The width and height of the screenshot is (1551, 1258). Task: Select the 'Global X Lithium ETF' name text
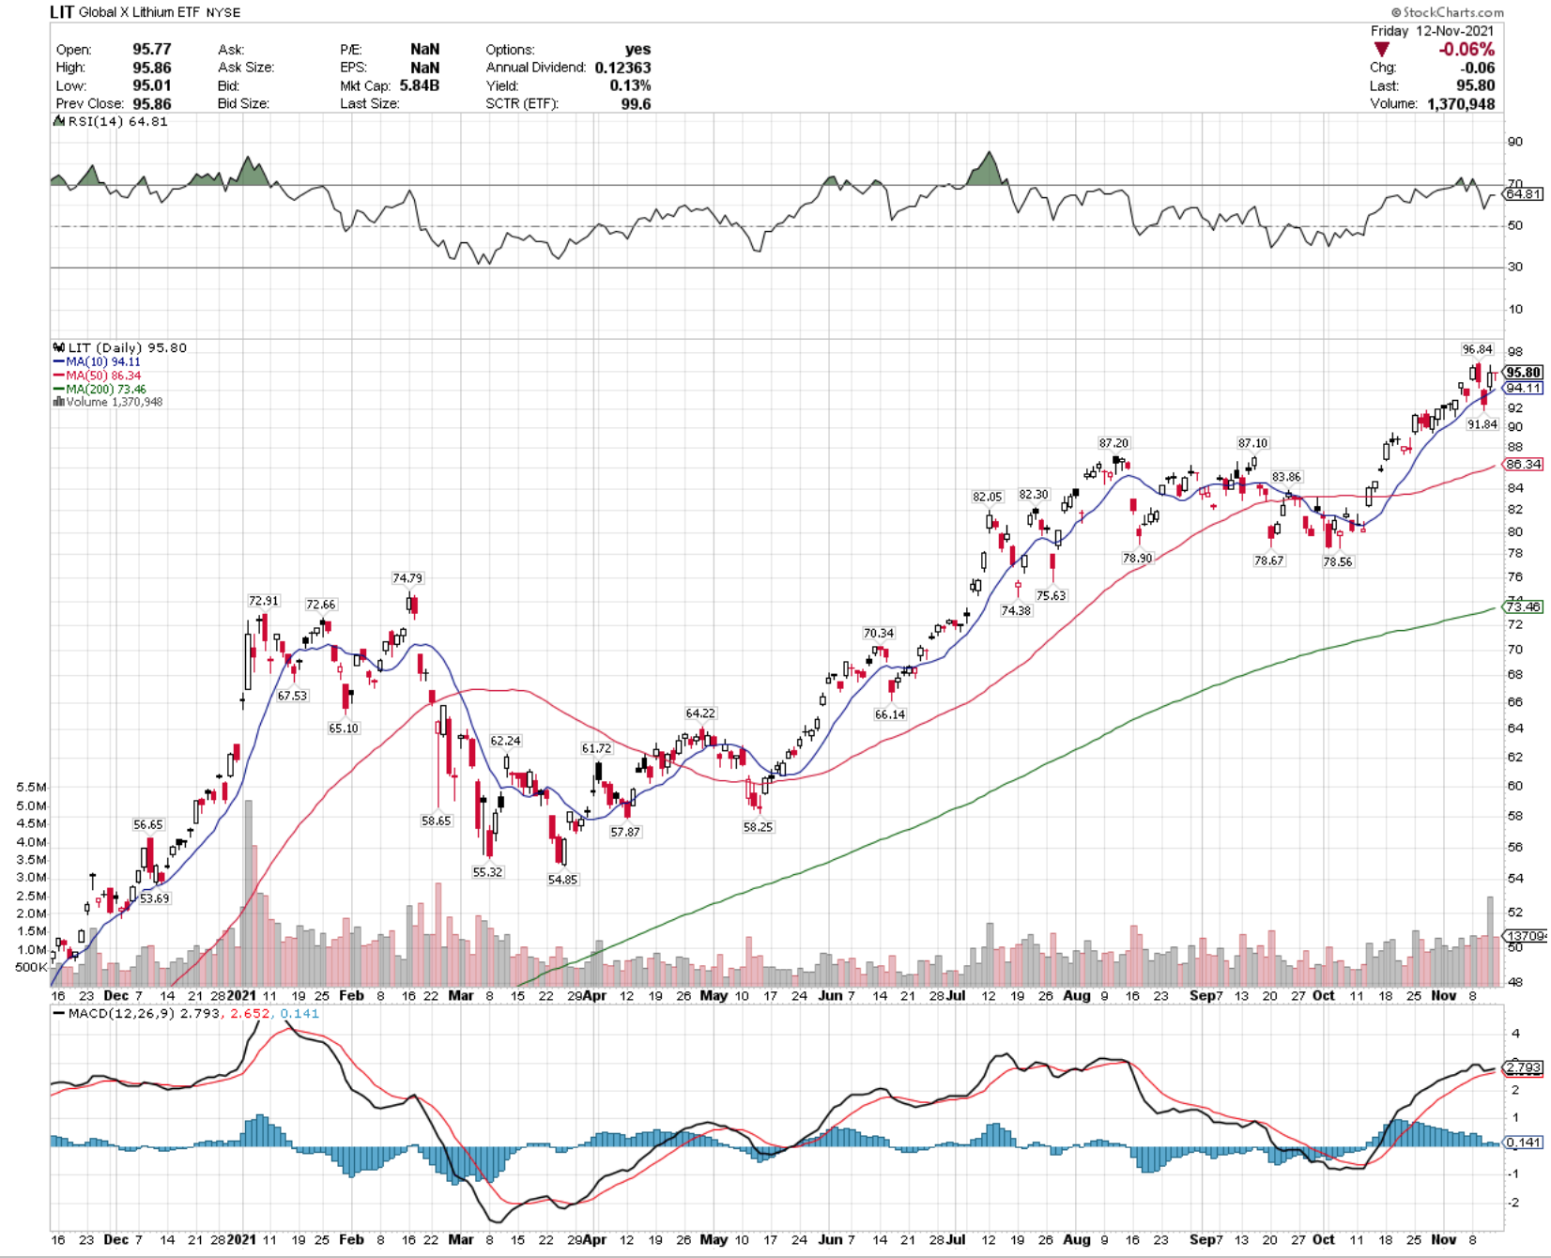(x=139, y=12)
